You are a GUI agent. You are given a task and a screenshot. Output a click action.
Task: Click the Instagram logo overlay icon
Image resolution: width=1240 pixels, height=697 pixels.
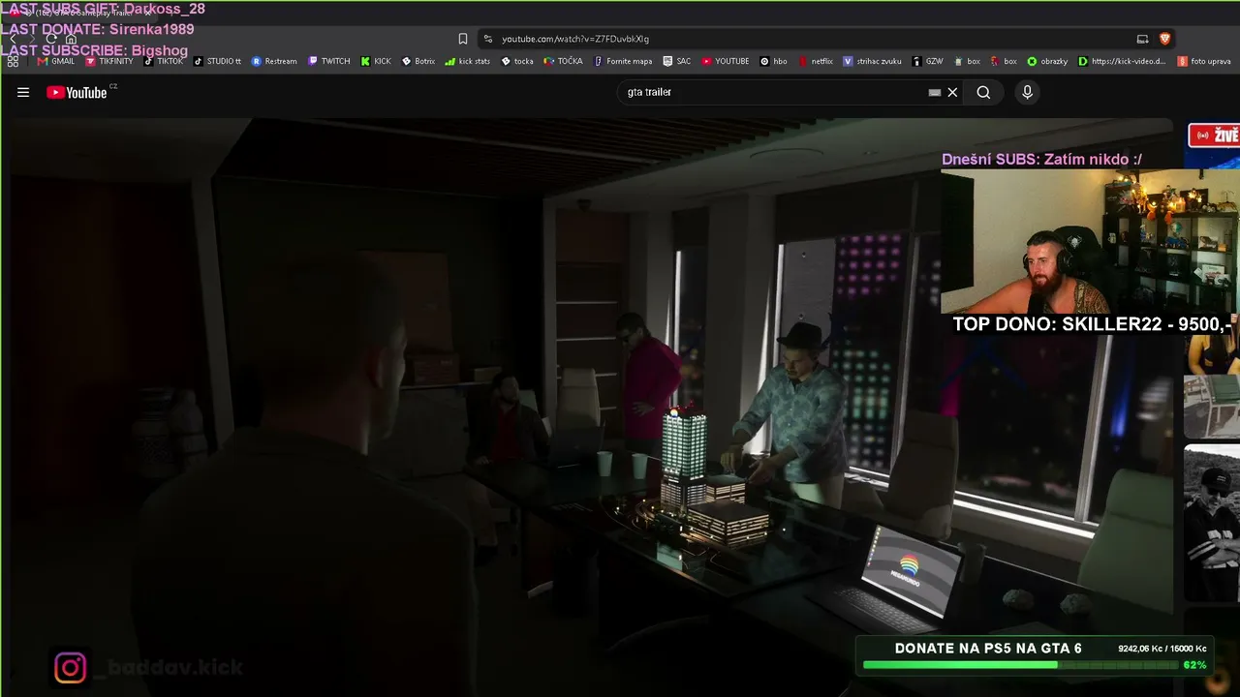71,668
